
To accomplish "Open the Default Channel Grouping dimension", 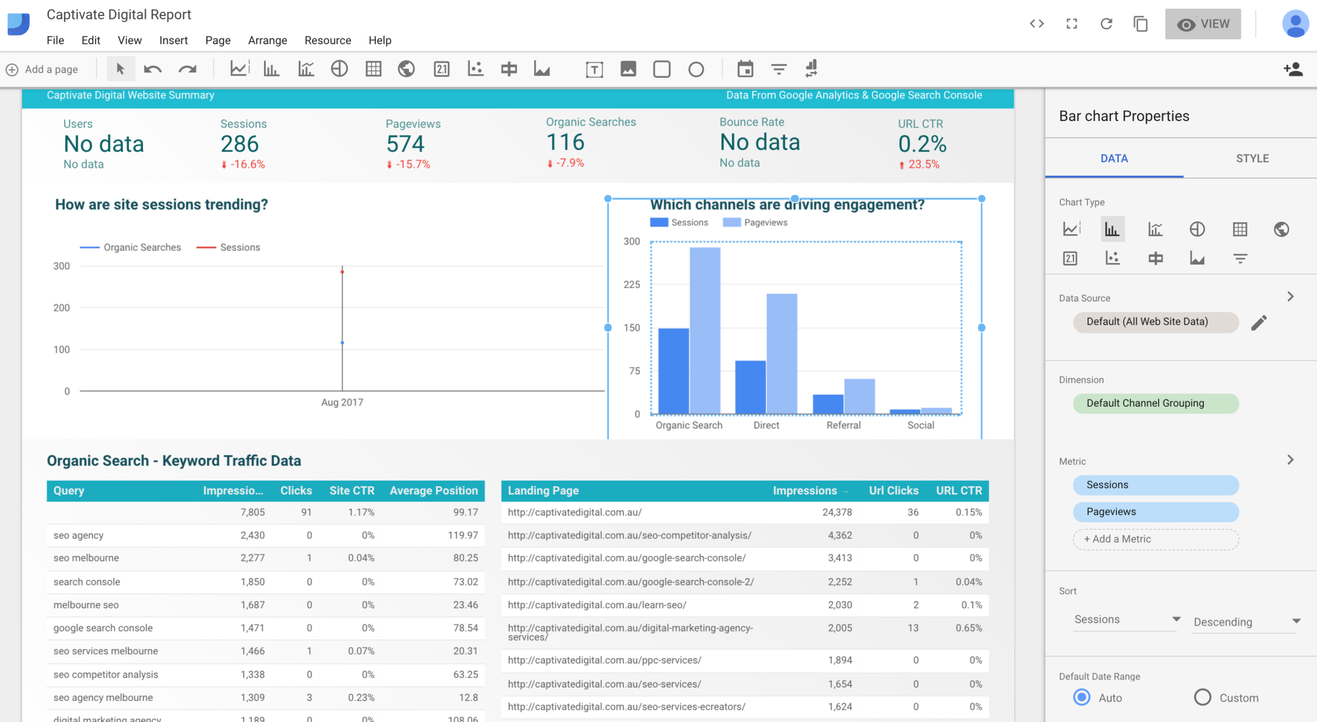I will click(x=1155, y=403).
